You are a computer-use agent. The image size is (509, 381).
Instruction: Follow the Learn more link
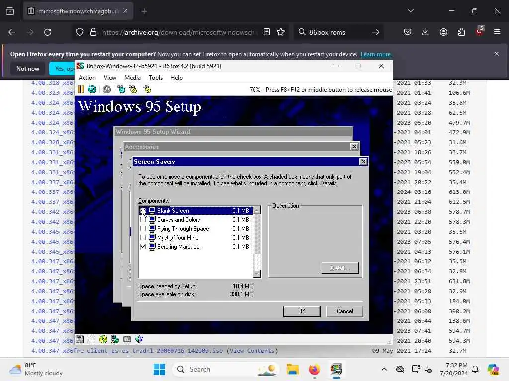pos(376,54)
